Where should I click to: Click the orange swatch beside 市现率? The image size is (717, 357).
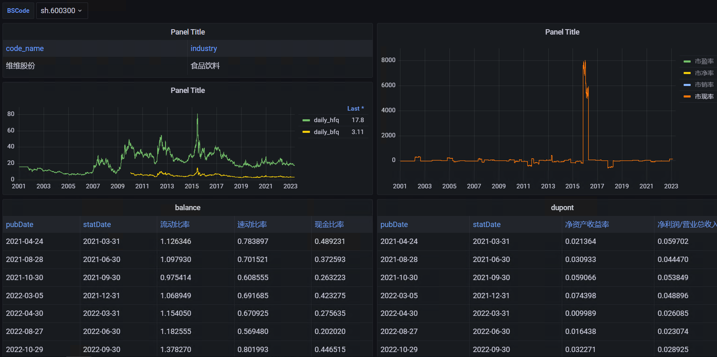pyautogui.click(x=687, y=97)
